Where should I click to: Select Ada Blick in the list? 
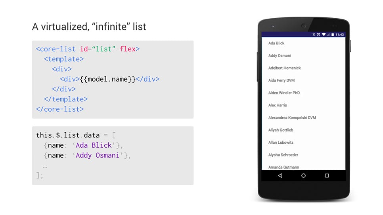coord(276,43)
